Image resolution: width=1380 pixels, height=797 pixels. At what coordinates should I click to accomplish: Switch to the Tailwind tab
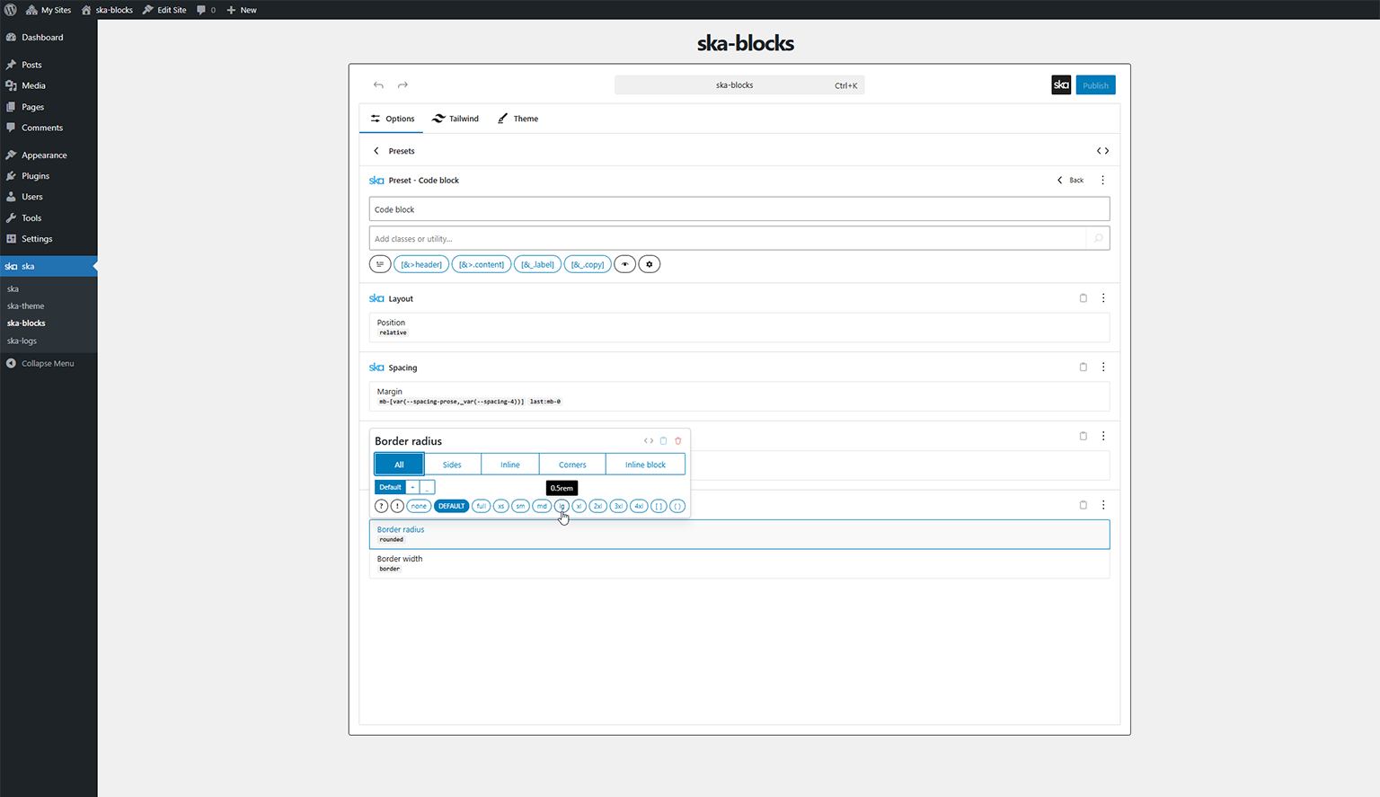click(x=456, y=119)
